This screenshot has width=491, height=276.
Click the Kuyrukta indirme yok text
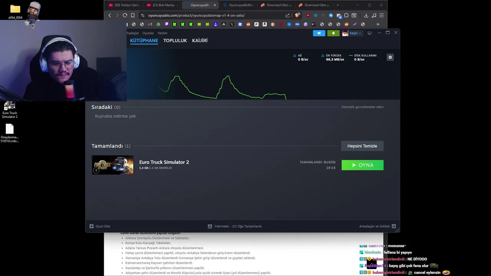click(x=115, y=116)
